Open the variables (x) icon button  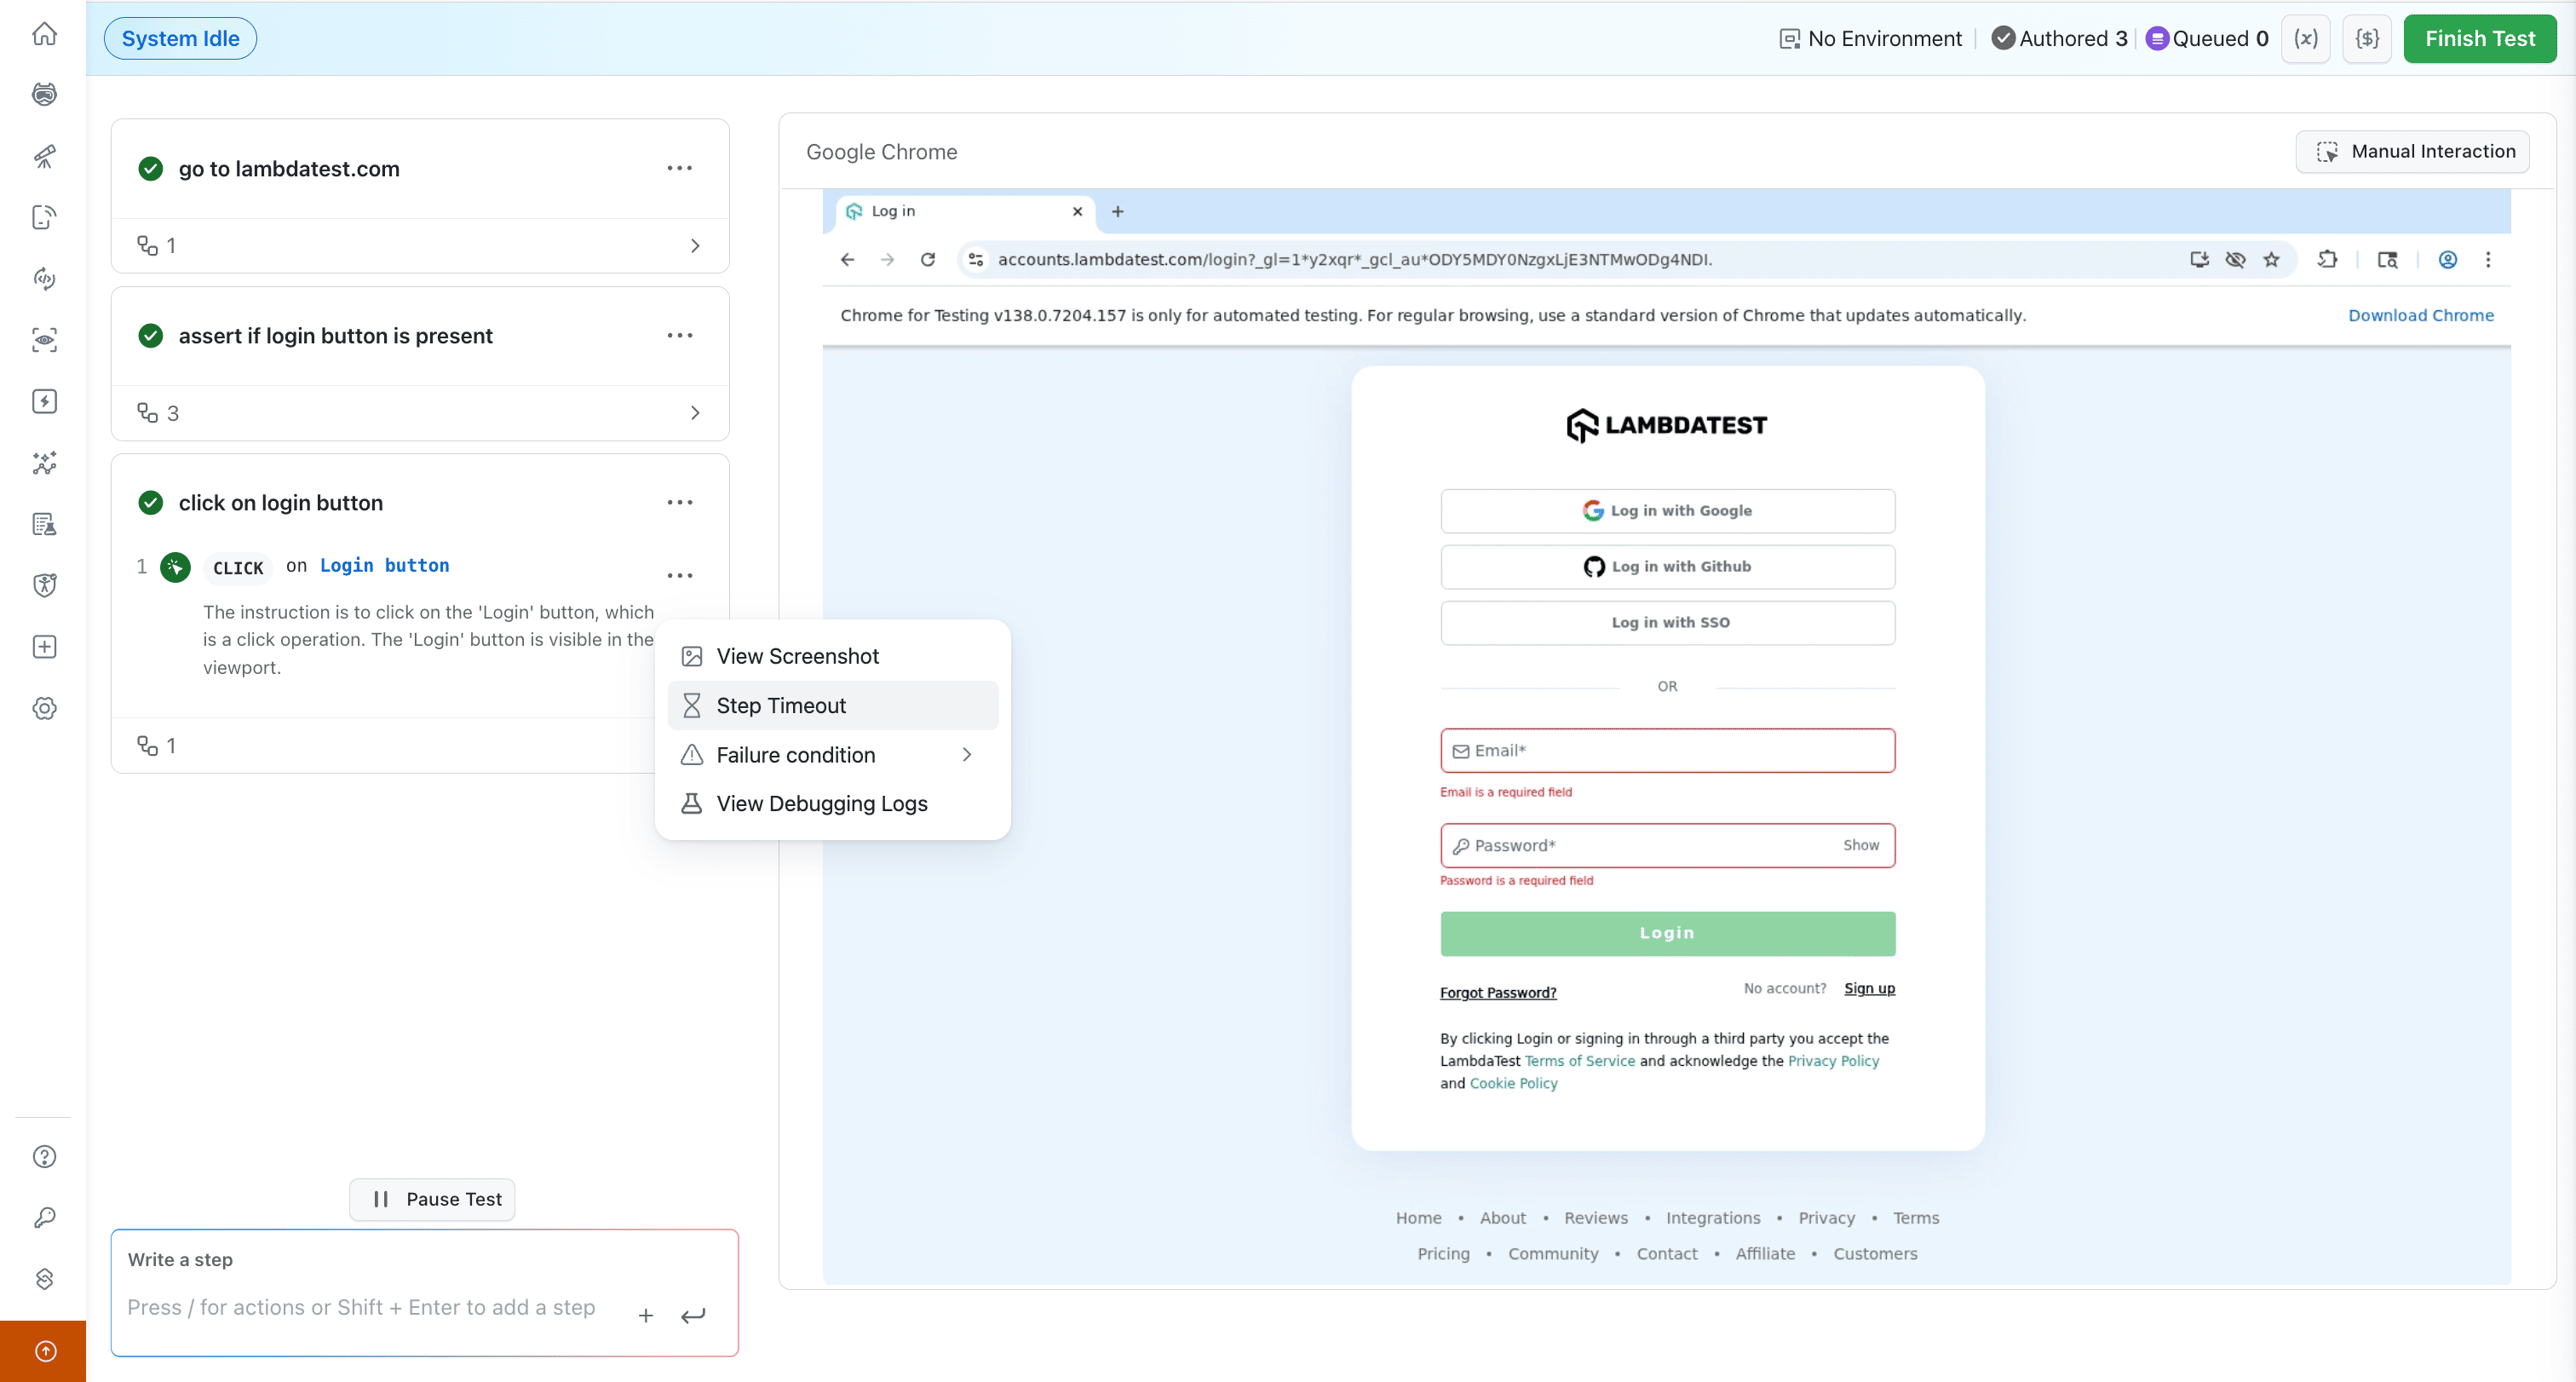pyautogui.click(x=2305, y=39)
